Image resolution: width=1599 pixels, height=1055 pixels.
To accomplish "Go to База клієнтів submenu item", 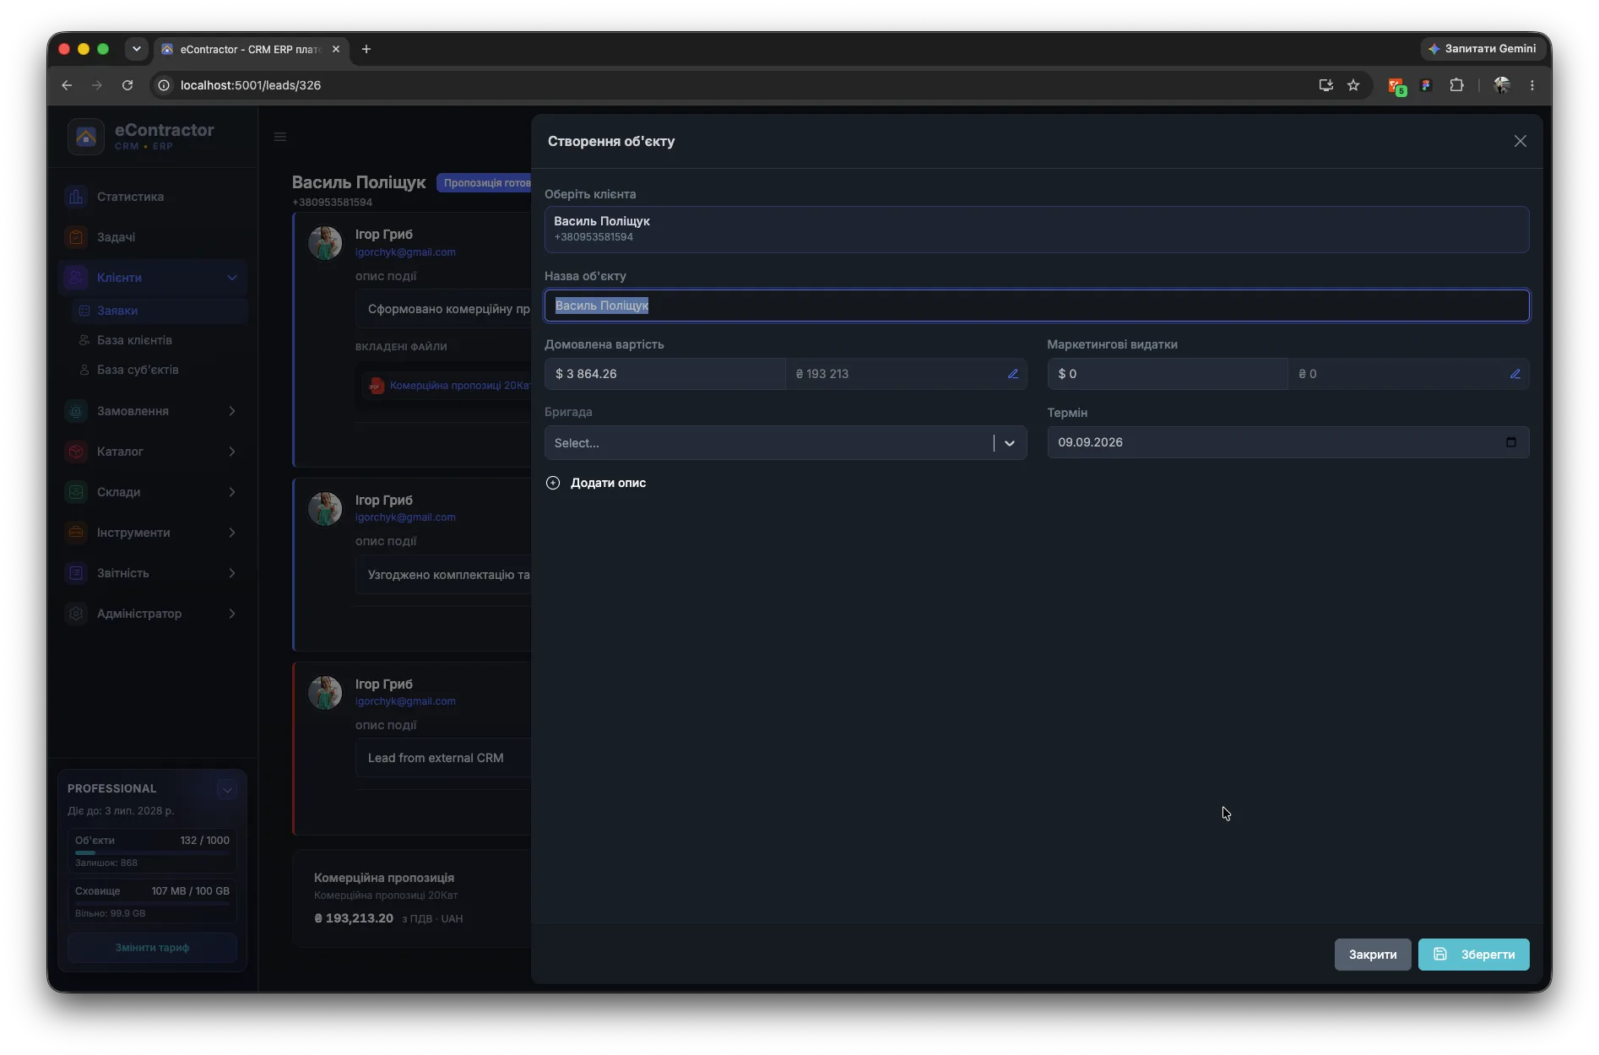I will click(x=134, y=340).
